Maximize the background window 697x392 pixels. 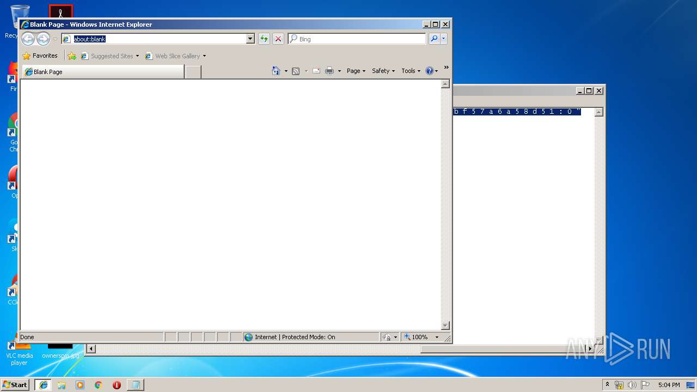[589, 91]
